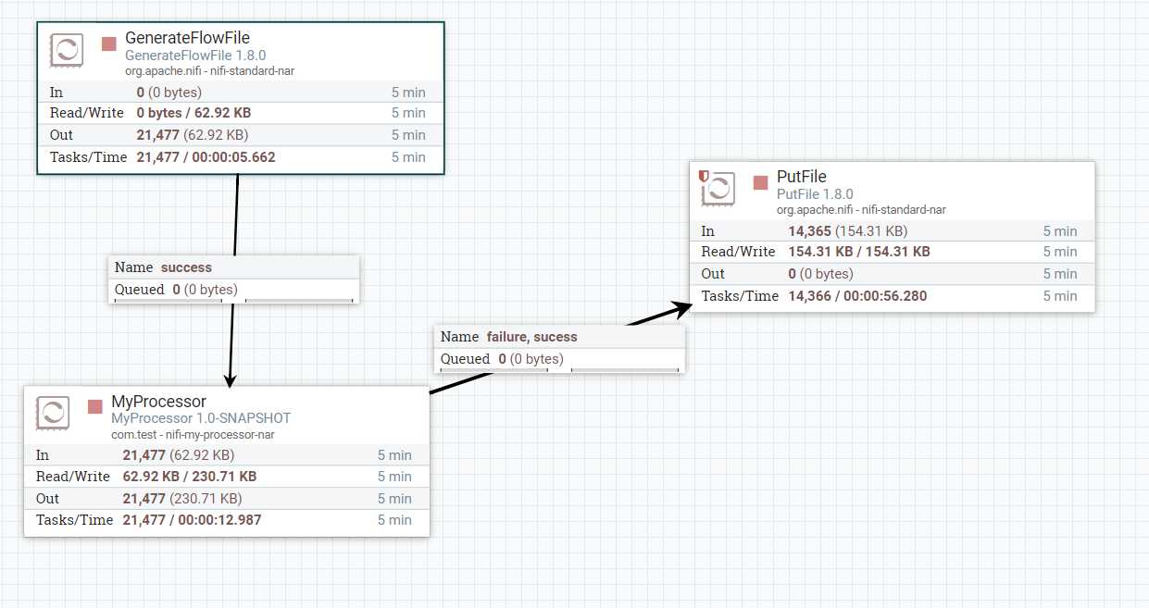This screenshot has height=608, width=1149.
Task: Click the 'MyProcessor 1.0-SNAPSHOT' version text
Action: click(x=201, y=418)
